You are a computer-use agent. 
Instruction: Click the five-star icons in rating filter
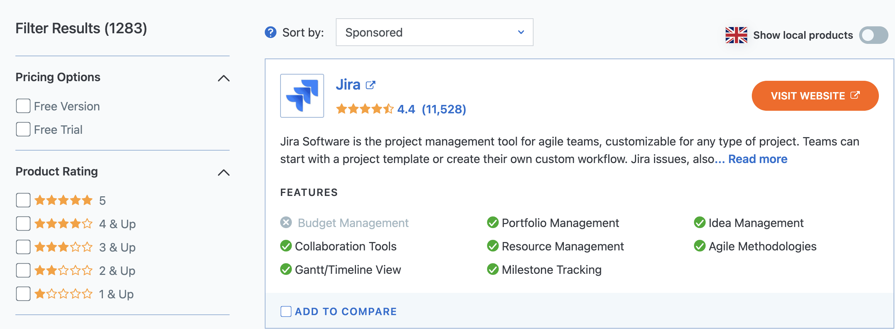click(63, 200)
